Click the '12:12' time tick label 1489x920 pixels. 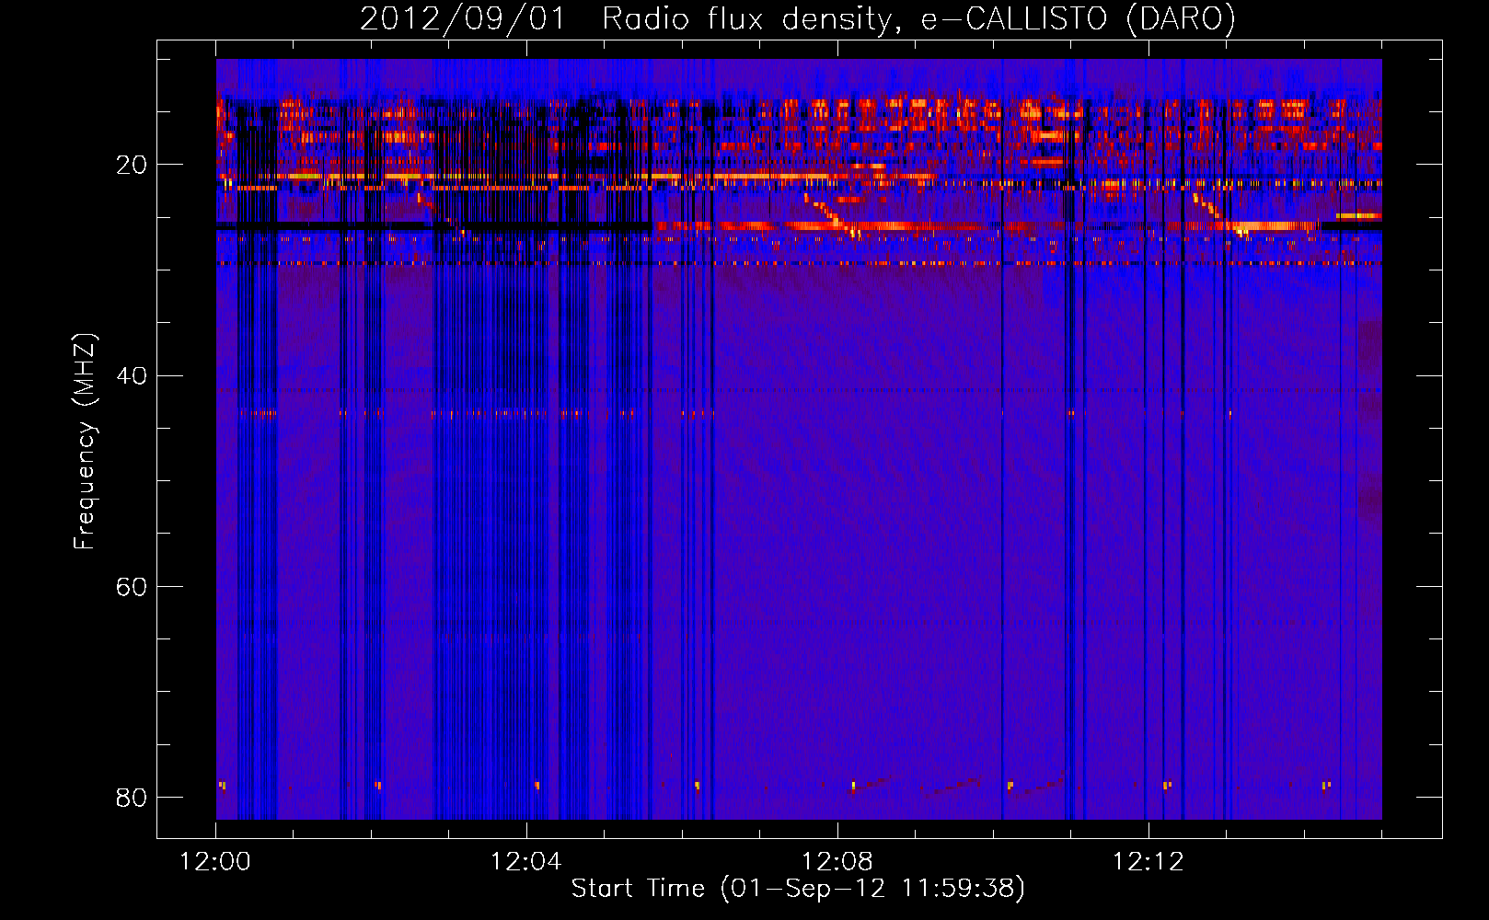click(1148, 862)
